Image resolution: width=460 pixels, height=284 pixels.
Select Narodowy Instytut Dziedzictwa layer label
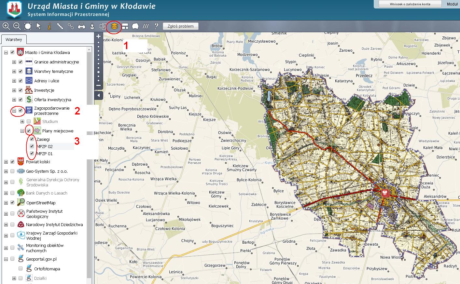[54, 224]
